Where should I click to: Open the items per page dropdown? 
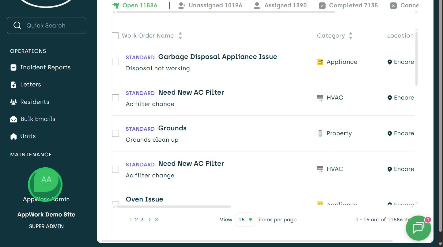[245, 220]
